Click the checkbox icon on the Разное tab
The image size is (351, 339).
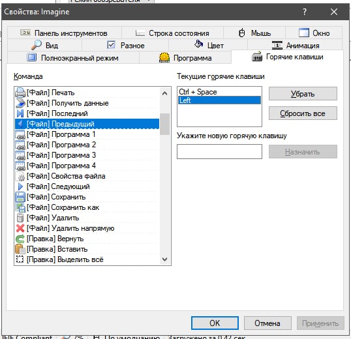pyautogui.click(x=111, y=45)
